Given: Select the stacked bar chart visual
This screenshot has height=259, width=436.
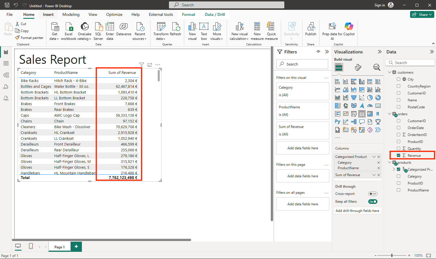Looking at the screenshot, I should point(338,81).
